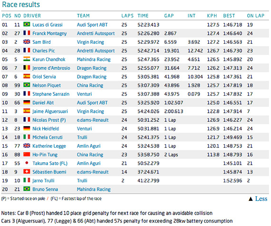The image size is (271, 226).
Task: Click the Brazil flag beside Lucas di Grassi
Action: coord(27,24)
